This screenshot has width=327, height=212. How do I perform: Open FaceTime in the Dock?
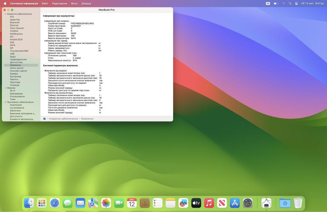119,203
